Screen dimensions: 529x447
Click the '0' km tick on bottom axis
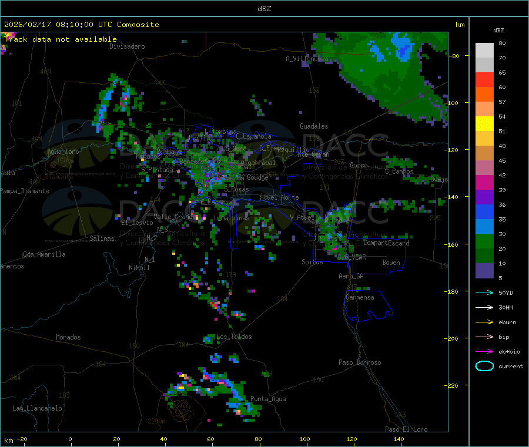tap(70, 439)
